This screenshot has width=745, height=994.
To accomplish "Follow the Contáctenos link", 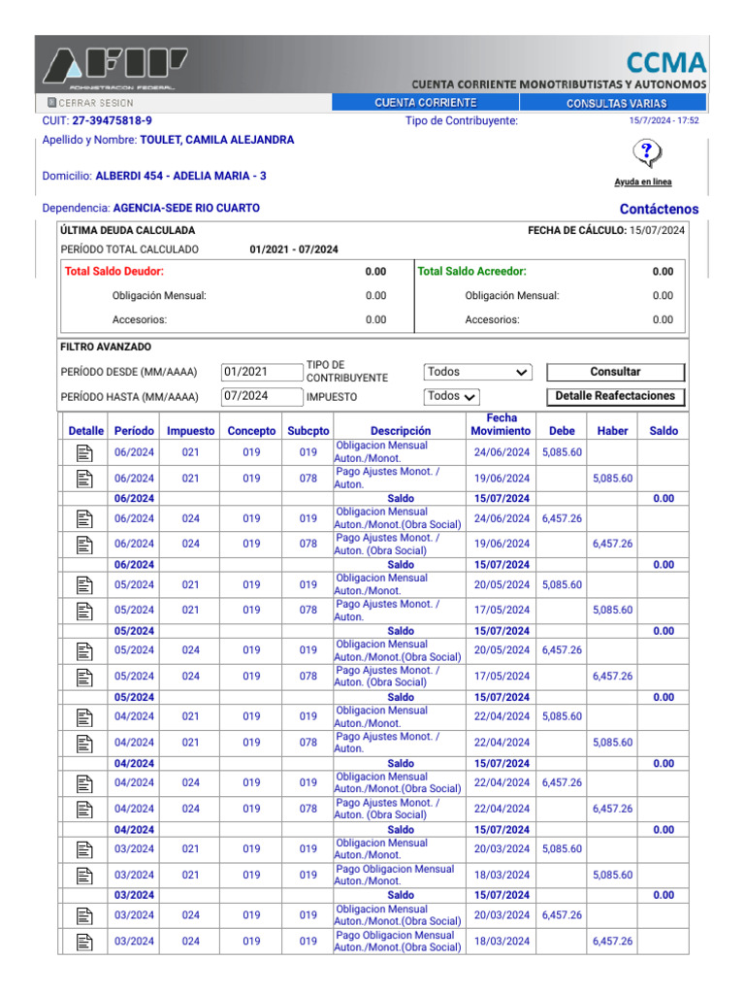I will pyautogui.click(x=659, y=209).
